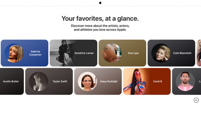Click the Apple logo at top
The image size is (201, 113).
point(100,3)
